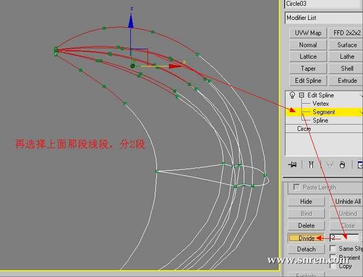Click the Detach button
This screenshot has height=277, width=363.
(x=306, y=249)
